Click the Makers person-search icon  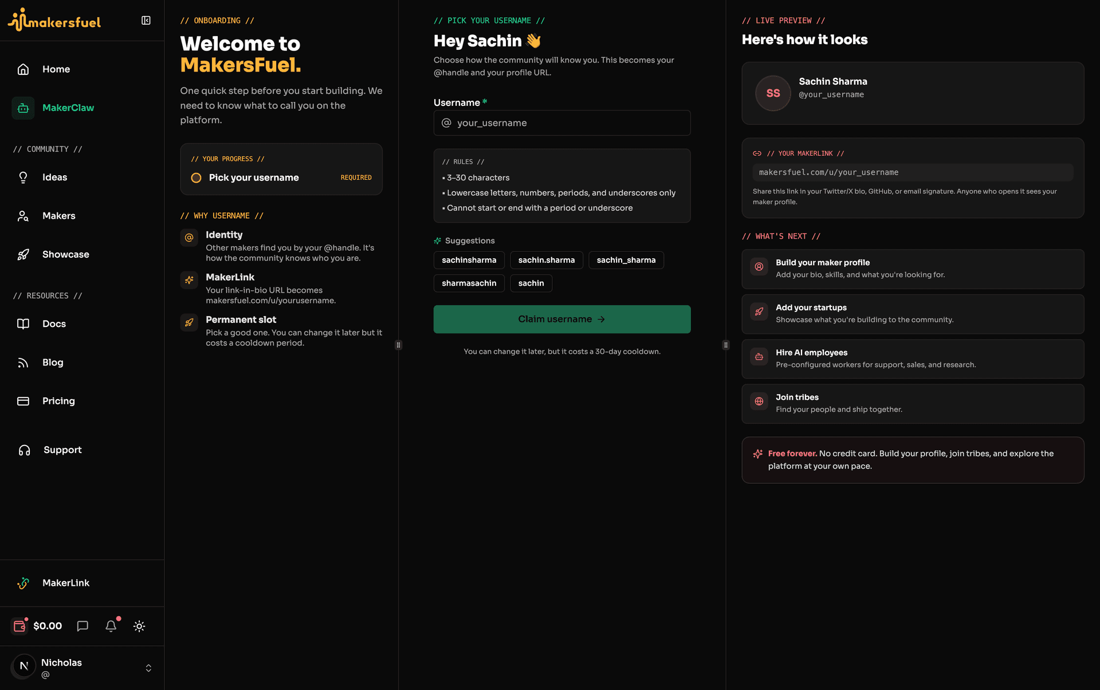23,216
